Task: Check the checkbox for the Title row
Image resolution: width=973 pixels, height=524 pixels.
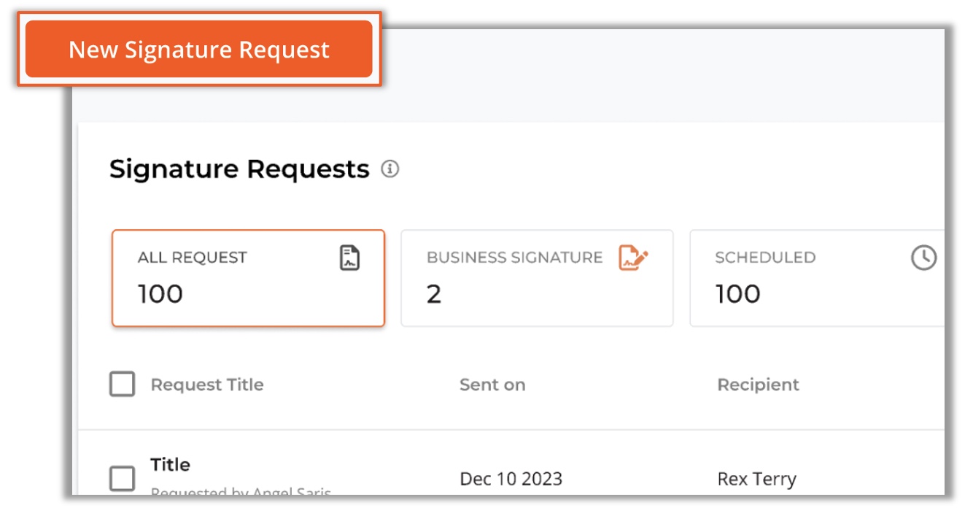Action: coord(123,479)
